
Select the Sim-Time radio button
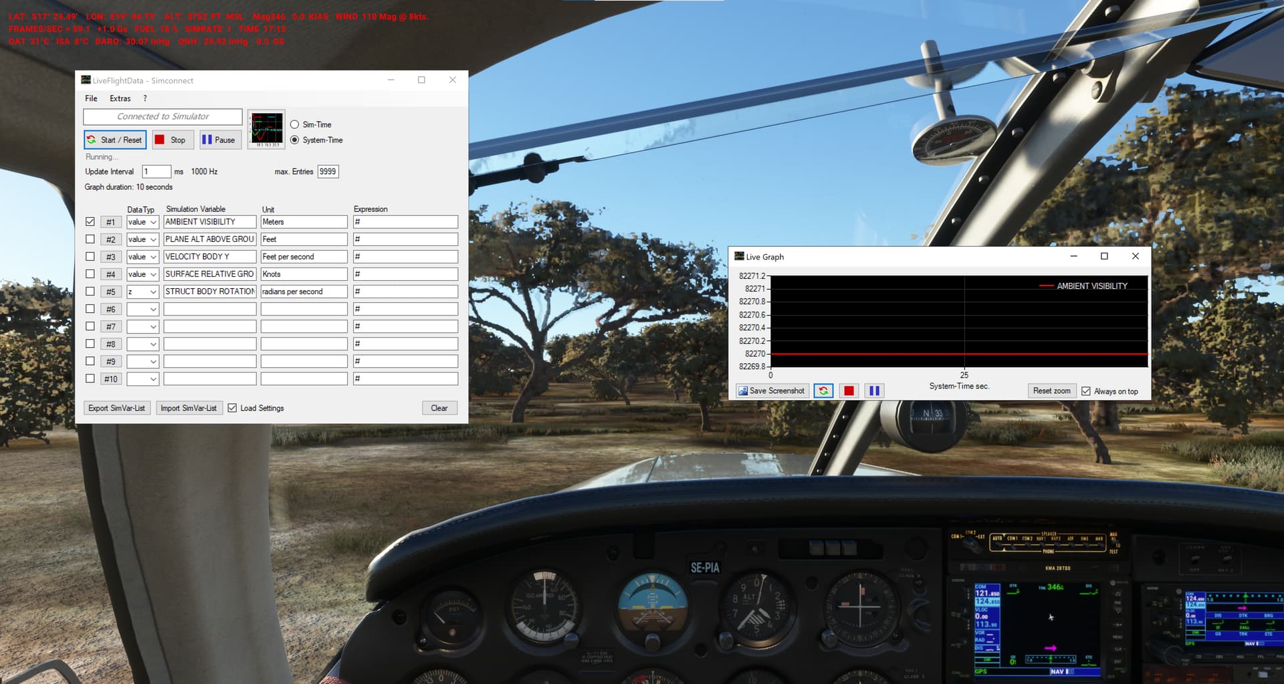(x=295, y=124)
